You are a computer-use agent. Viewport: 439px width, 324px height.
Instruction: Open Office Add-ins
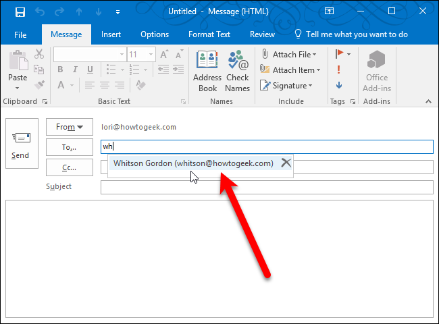377,71
